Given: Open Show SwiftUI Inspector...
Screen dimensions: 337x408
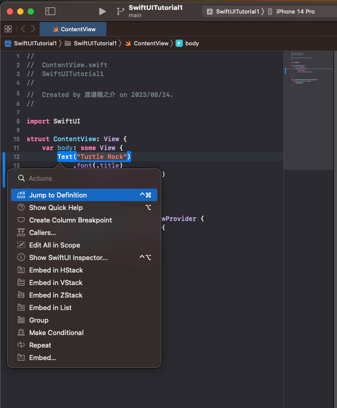Looking at the screenshot, I should click(84, 257).
